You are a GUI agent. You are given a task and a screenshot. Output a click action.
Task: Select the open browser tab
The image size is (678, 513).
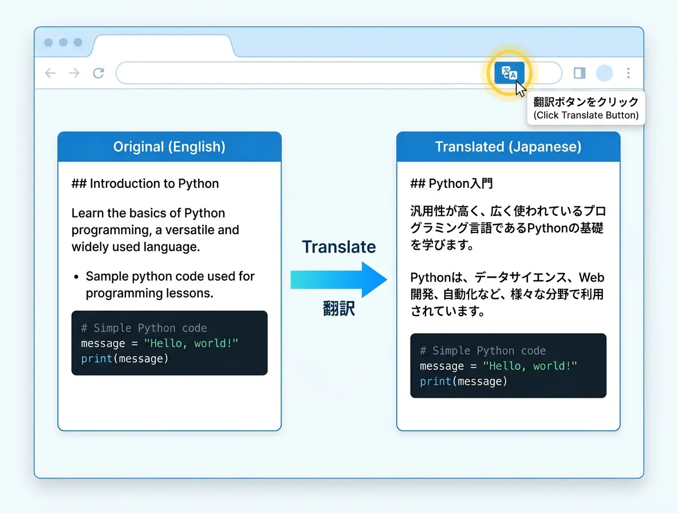163,46
